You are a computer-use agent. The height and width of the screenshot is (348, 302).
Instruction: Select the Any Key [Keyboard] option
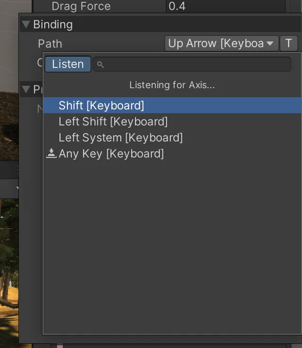(x=111, y=153)
